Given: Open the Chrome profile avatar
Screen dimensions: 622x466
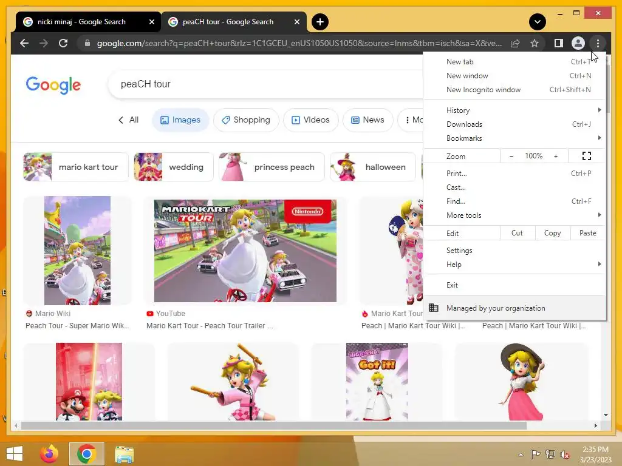Looking at the screenshot, I should (578, 43).
